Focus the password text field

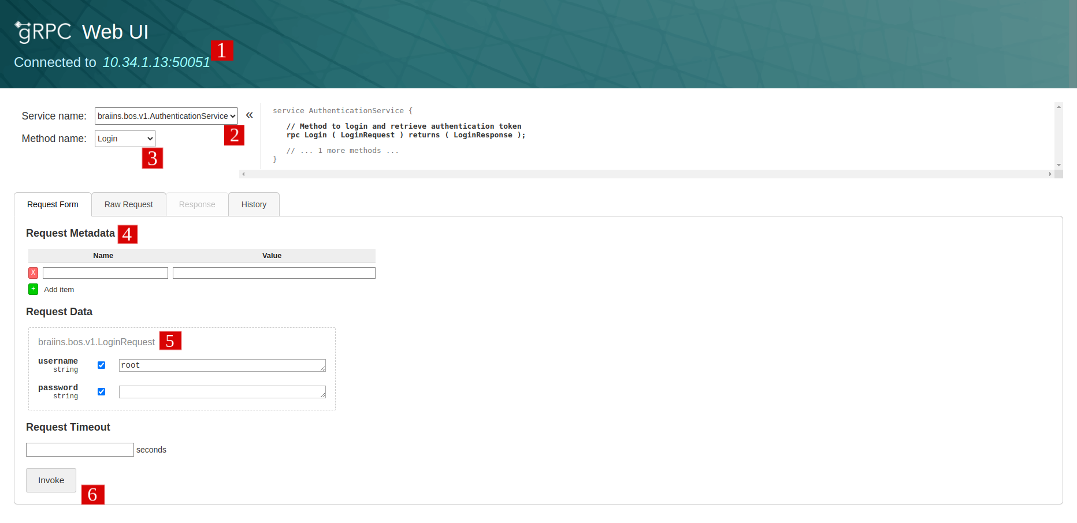[222, 392]
